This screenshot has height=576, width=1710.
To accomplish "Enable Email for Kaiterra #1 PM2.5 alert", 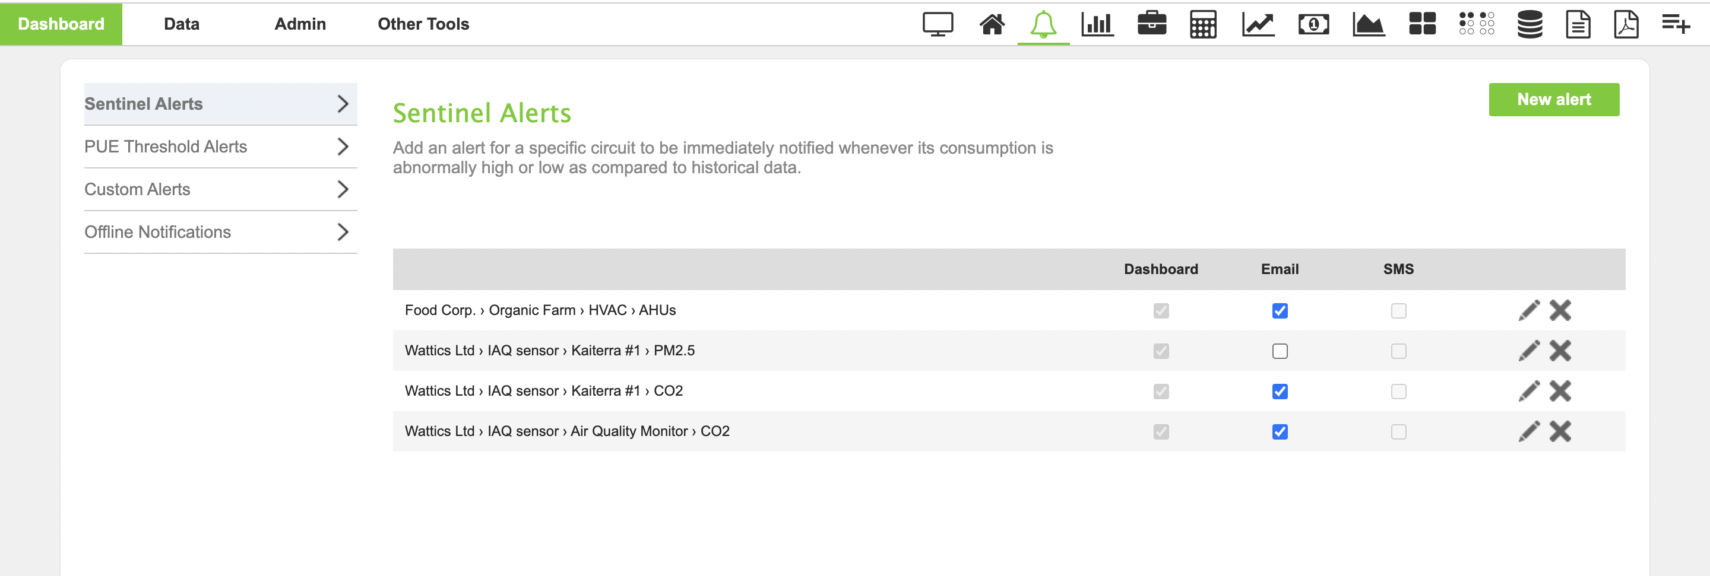I will (x=1279, y=351).
